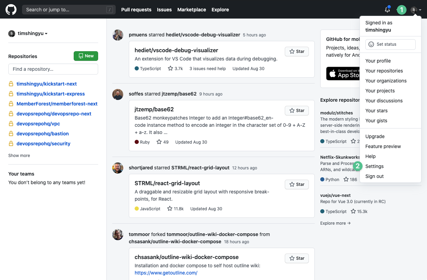Click the timshingyu avatar in sidebar

pyautogui.click(x=12, y=34)
